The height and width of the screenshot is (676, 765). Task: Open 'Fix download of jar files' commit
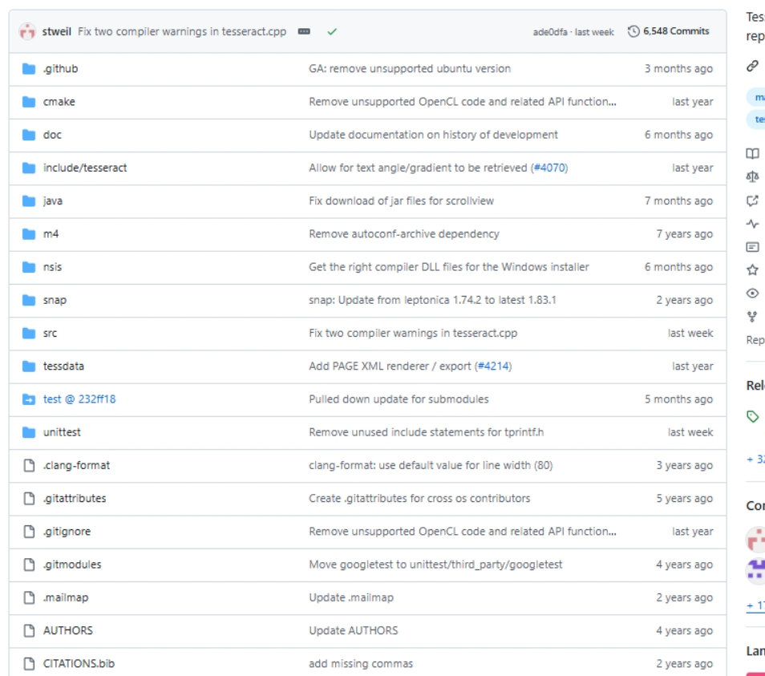pyautogui.click(x=401, y=201)
